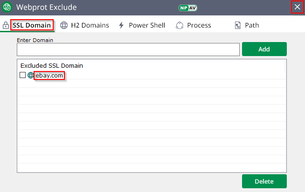Click the globe icon next to ebay.com
The image size is (305, 192).
point(31,75)
